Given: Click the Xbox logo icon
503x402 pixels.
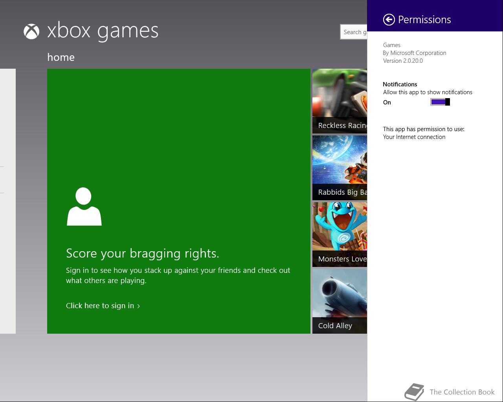Looking at the screenshot, I should pos(31,32).
